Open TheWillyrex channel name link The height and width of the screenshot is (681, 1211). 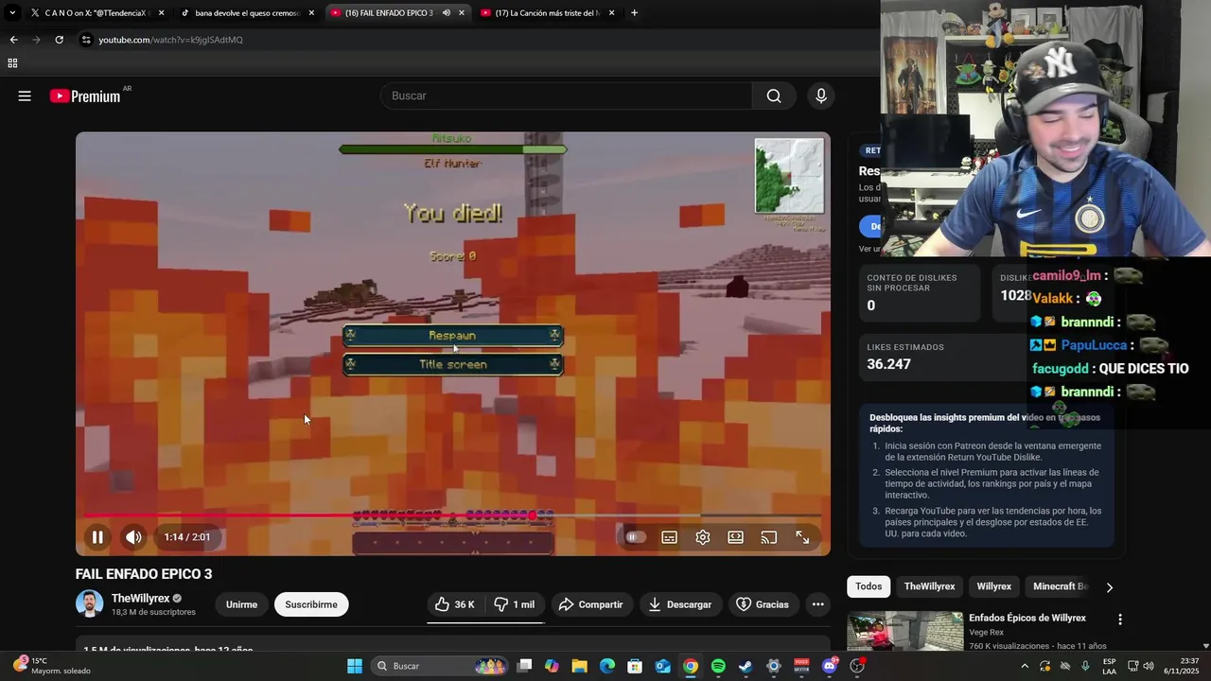pos(140,598)
